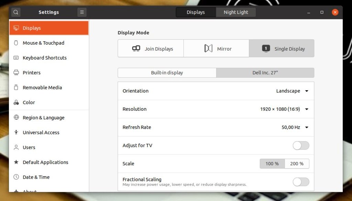Click the Printers icon in sidebar
Image resolution: width=352 pixels, height=201 pixels.
click(16, 73)
